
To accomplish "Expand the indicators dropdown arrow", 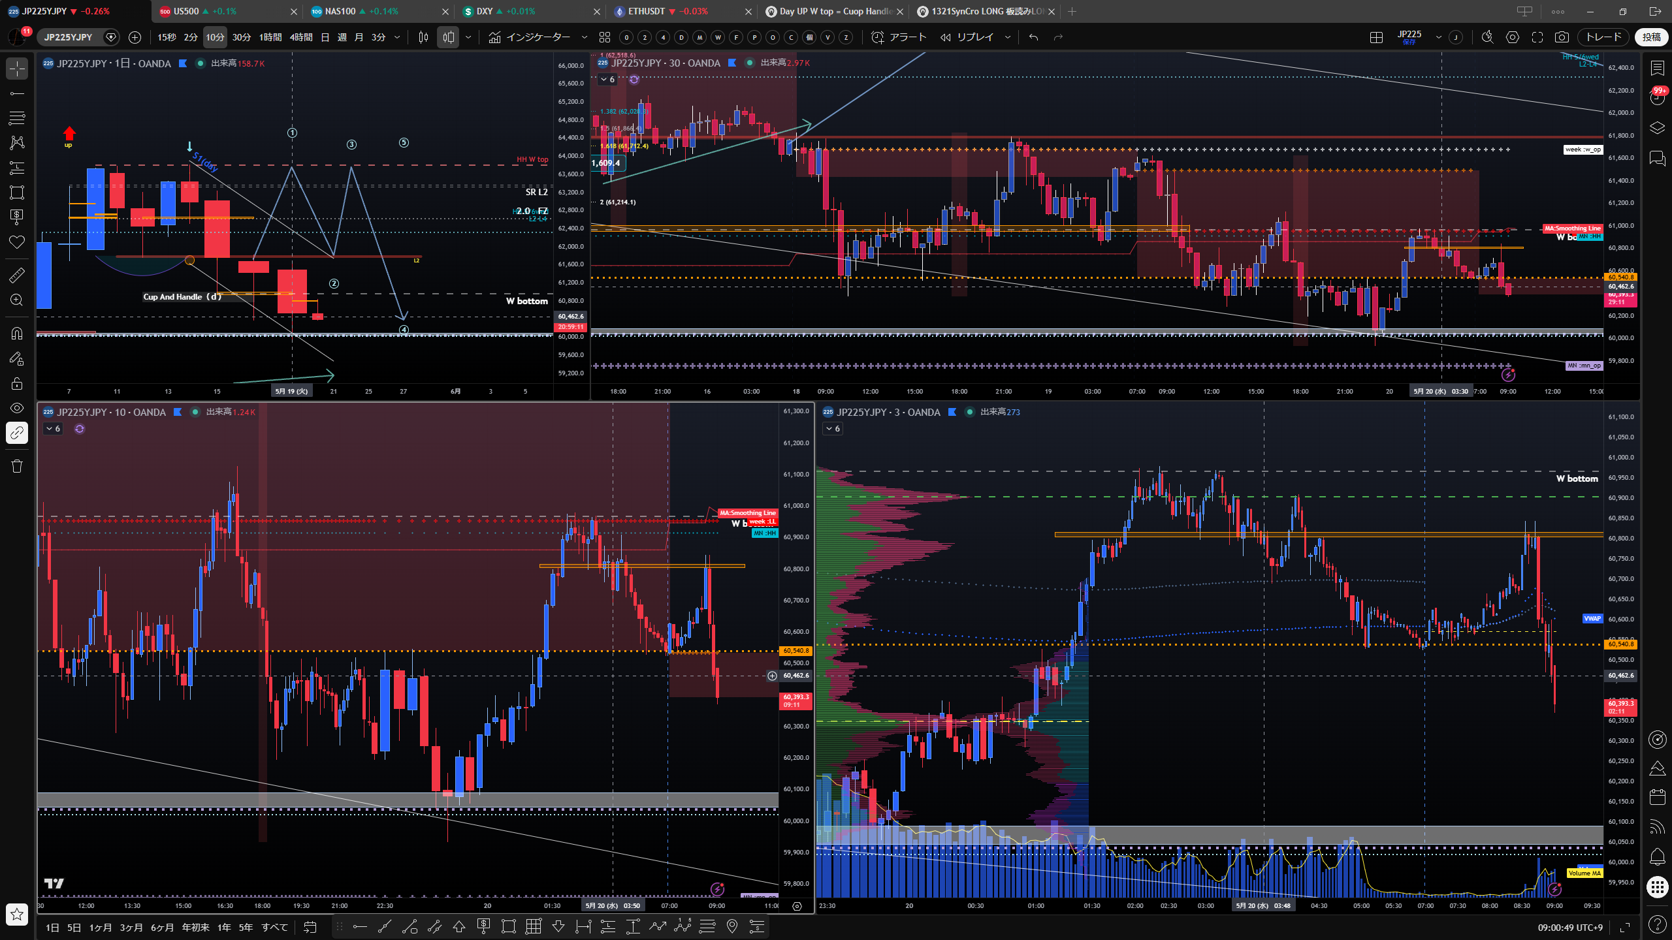I will [585, 37].
